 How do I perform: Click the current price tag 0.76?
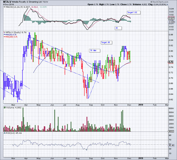(170, 62)
